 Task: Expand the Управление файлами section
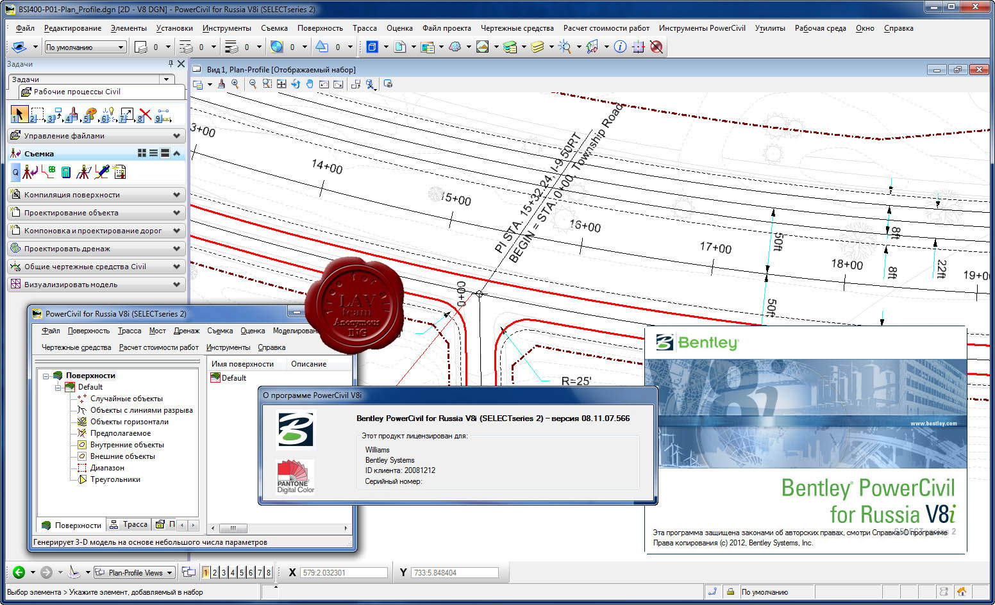click(x=97, y=136)
